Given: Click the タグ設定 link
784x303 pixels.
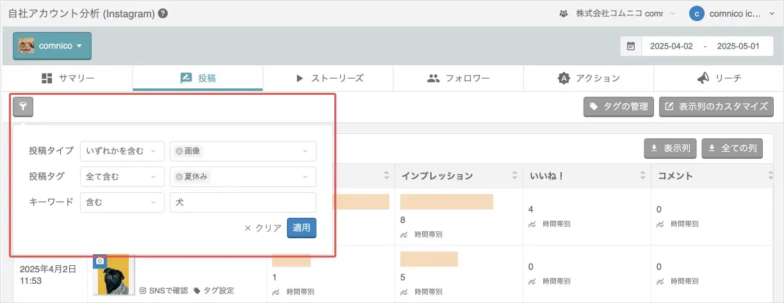Looking at the screenshot, I should (x=214, y=291).
